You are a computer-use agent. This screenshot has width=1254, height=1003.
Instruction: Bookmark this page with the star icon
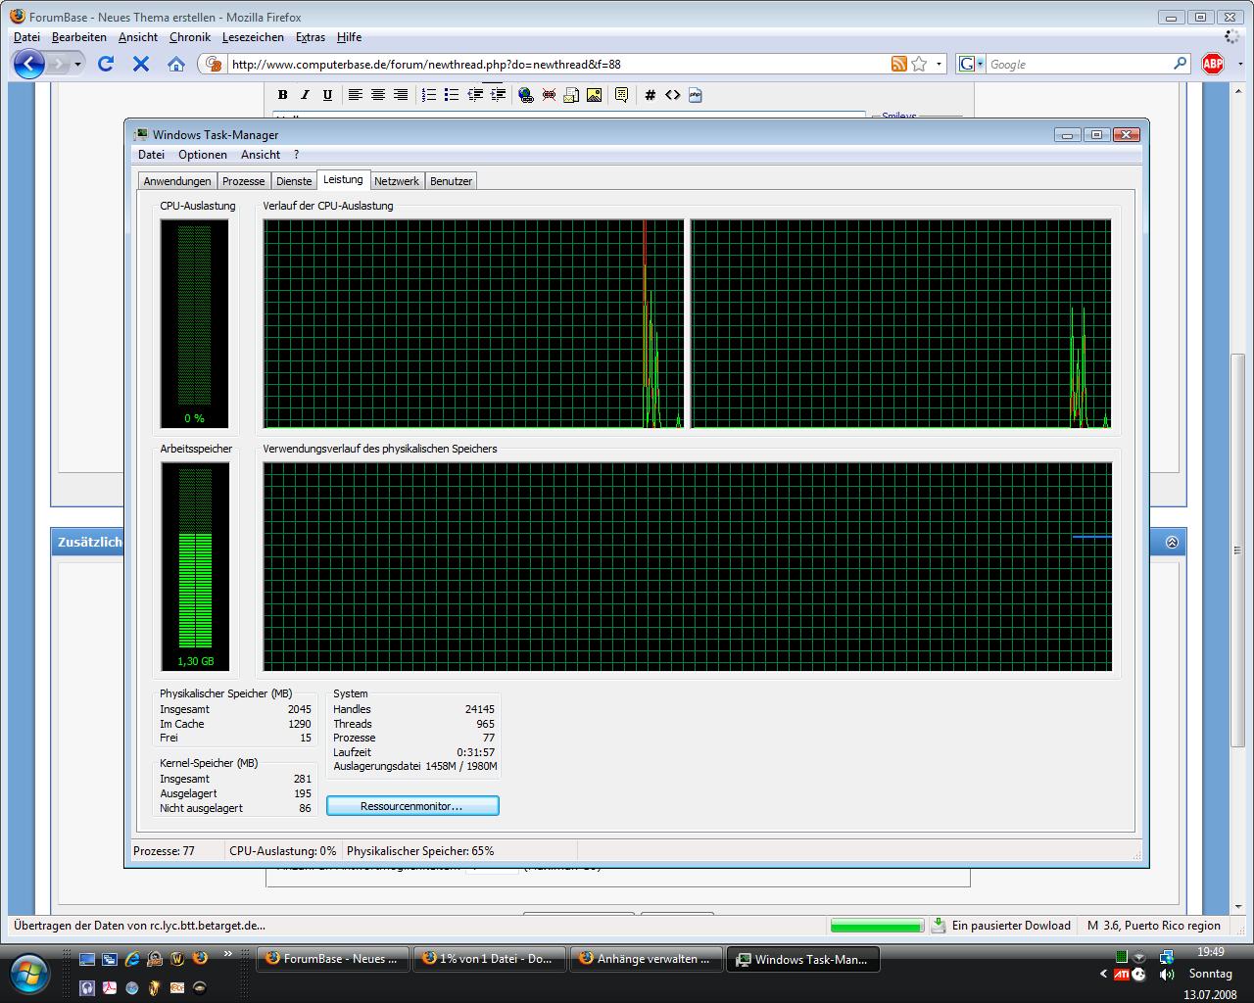coord(919,64)
